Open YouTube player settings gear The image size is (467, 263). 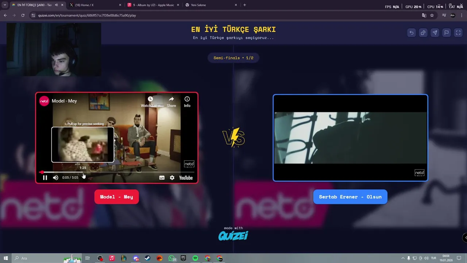tap(172, 178)
